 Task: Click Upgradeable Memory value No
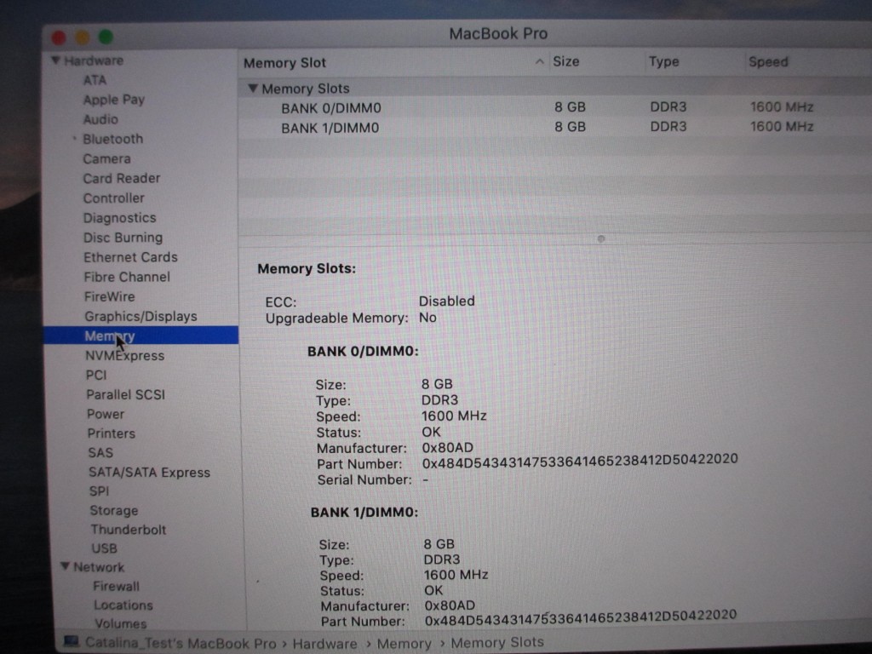pyautogui.click(x=427, y=318)
